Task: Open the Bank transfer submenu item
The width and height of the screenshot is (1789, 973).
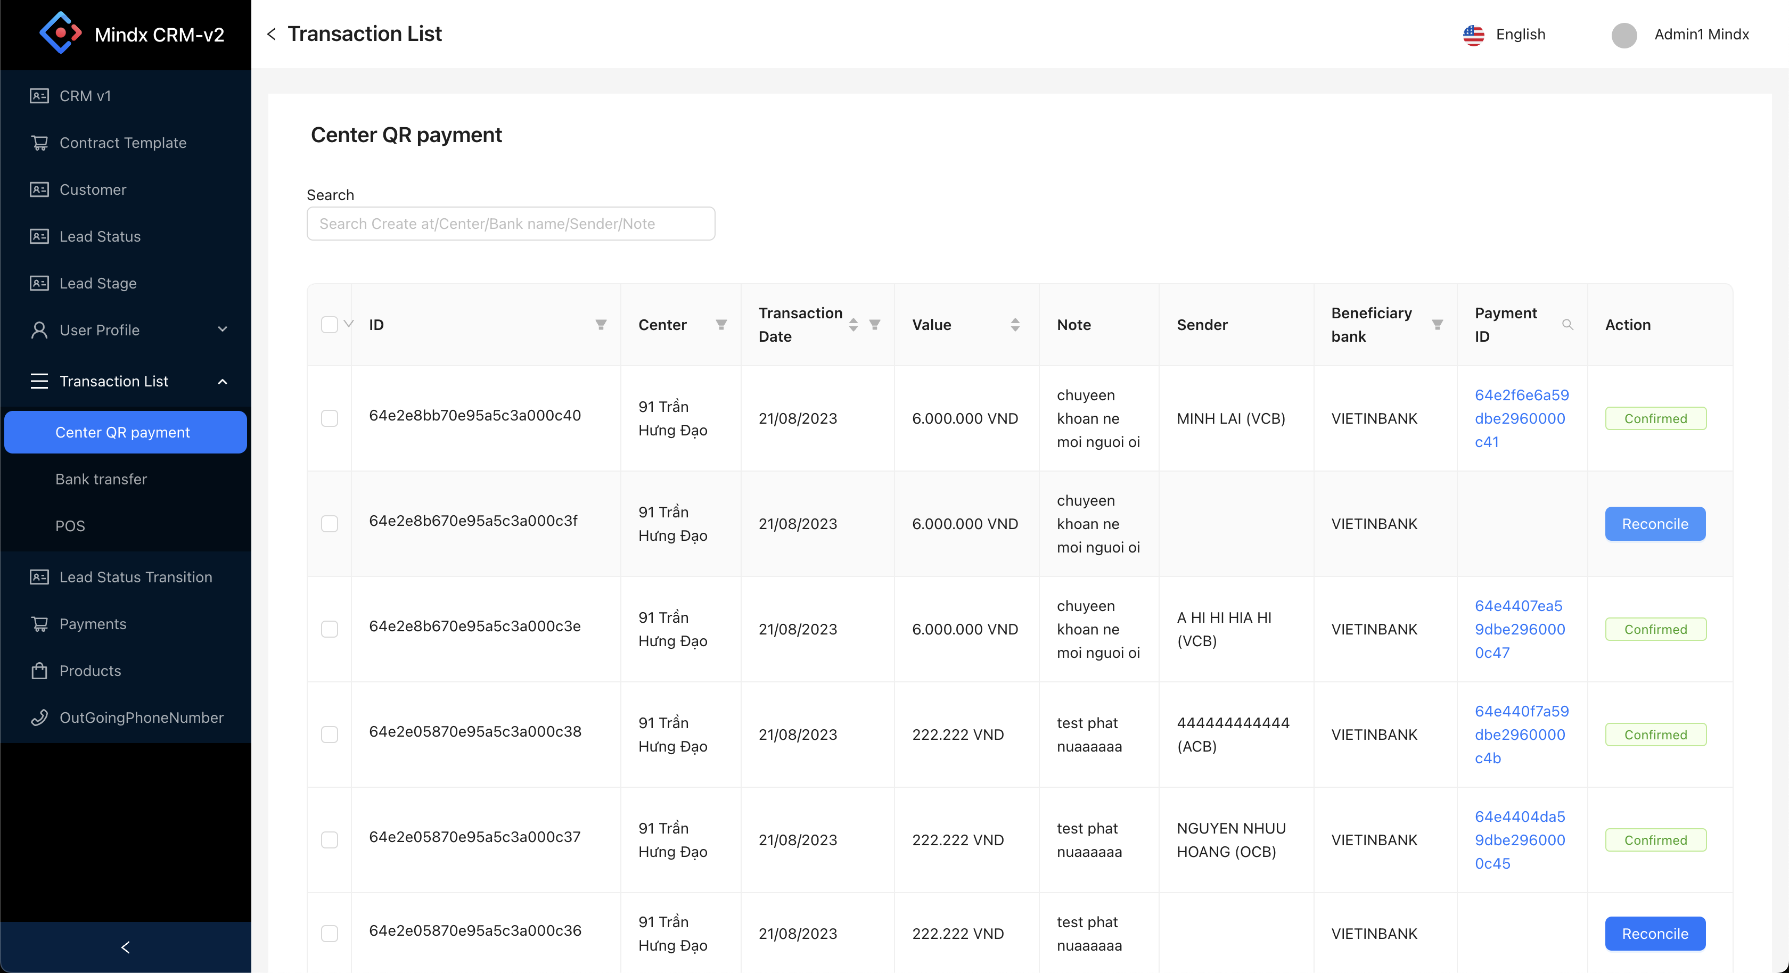Action: click(101, 479)
